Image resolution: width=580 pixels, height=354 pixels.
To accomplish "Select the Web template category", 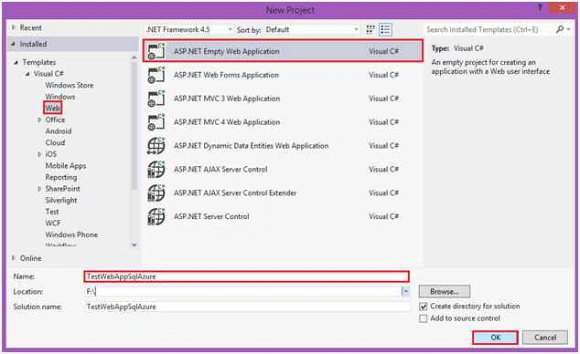I will point(52,108).
